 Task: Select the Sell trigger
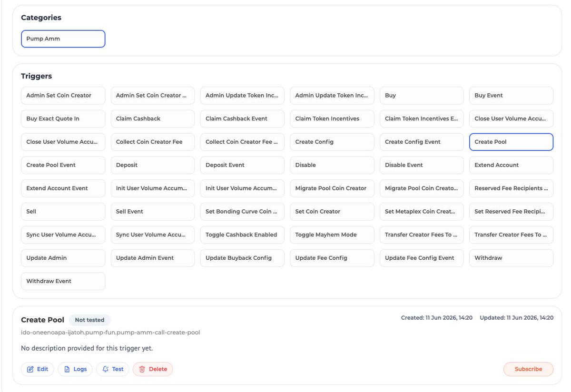click(x=63, y=212)
